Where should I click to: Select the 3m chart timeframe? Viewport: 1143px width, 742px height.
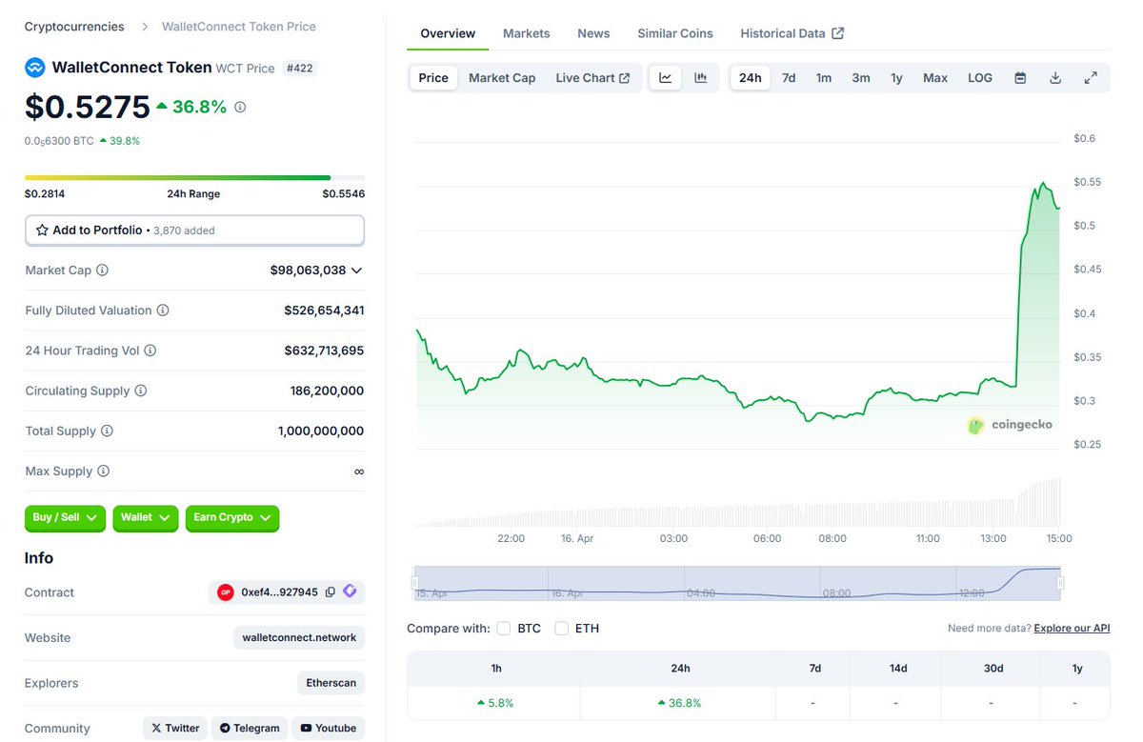[861, 78]
